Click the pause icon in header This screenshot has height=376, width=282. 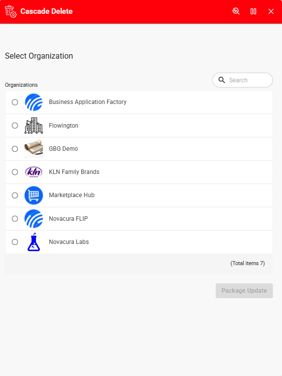(x=253, y=11)
